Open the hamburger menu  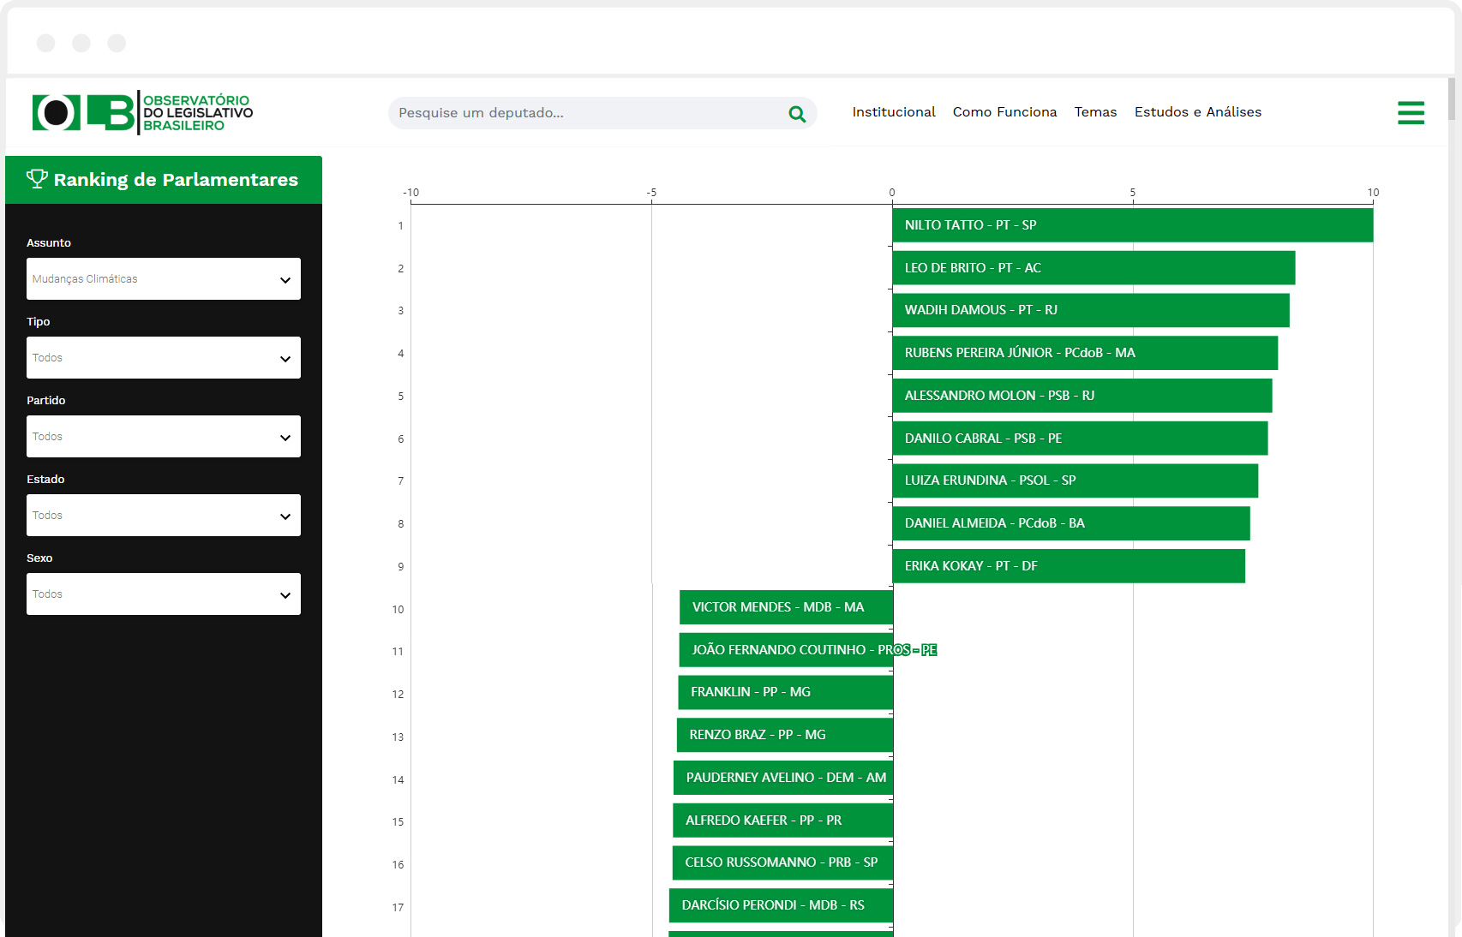tap(1411, 113)
